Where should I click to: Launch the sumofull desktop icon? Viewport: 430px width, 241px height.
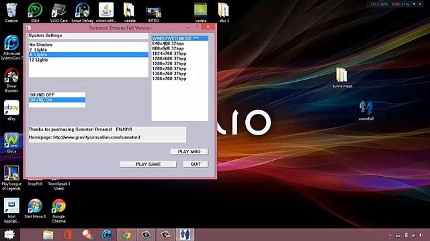coord(365,110)
